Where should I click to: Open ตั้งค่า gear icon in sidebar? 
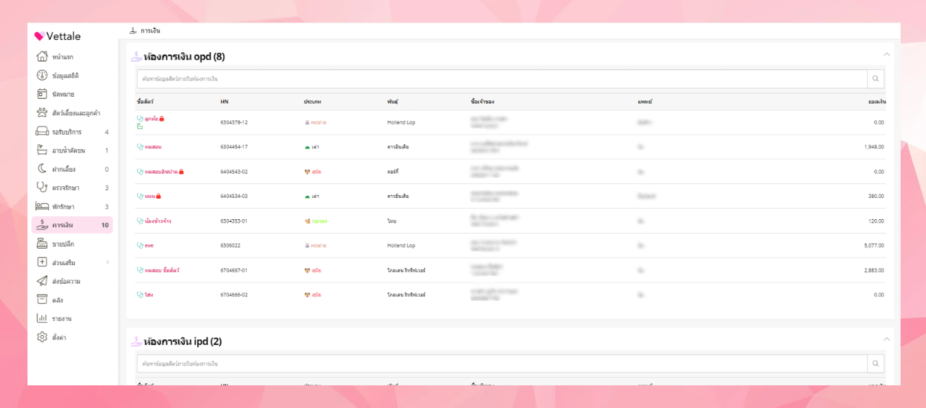coord(42,337)
